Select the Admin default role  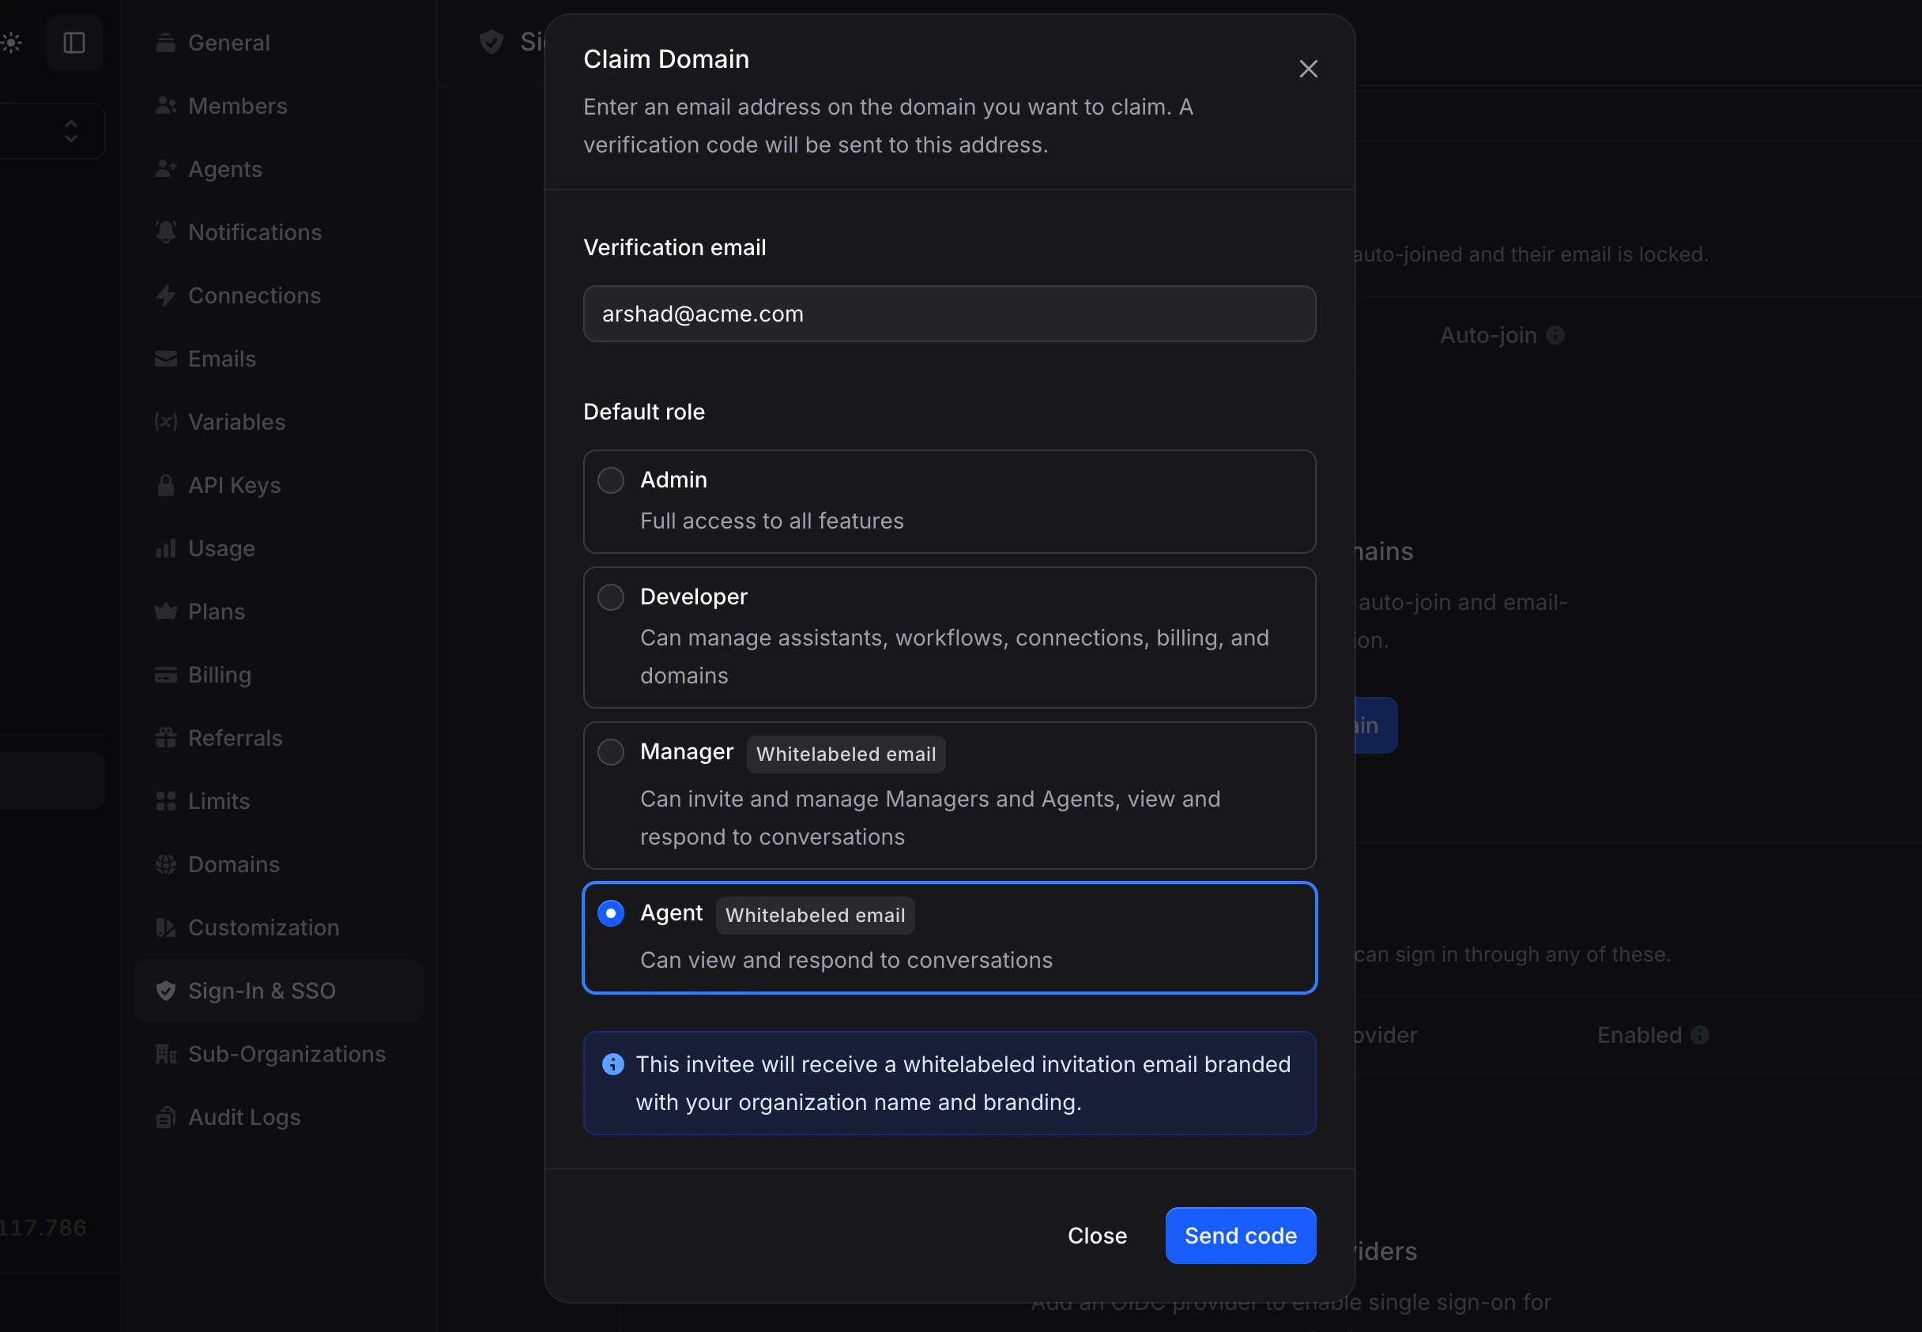pos(610,480)
